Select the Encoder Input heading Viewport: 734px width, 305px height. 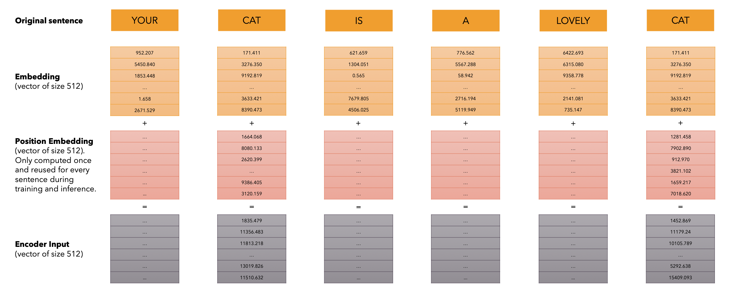click(42, 244)
